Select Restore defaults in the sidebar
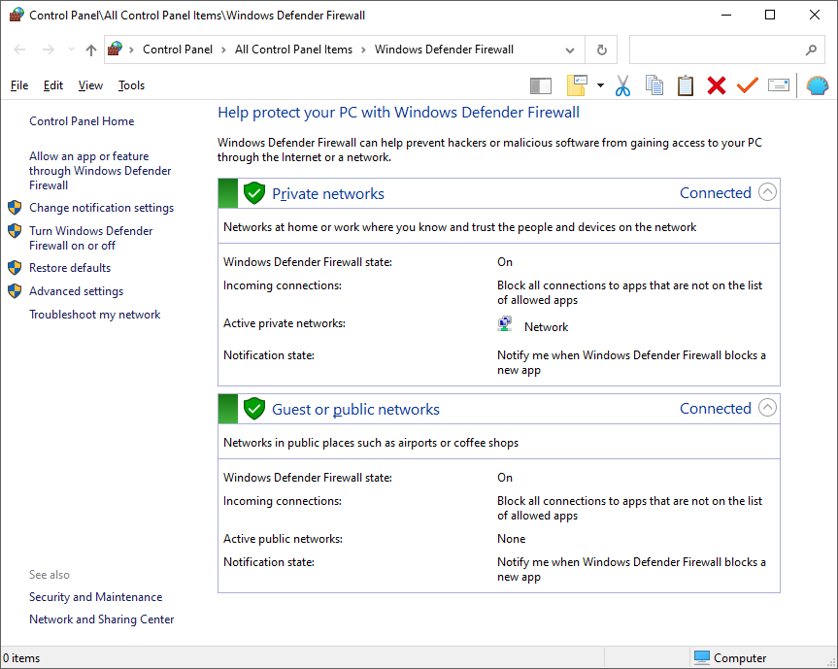Screen dimensions: 838x669 [x=69, y=267]
